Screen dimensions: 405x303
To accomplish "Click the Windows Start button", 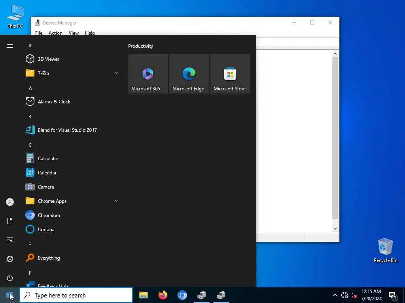I will click(x=9, y=295).
